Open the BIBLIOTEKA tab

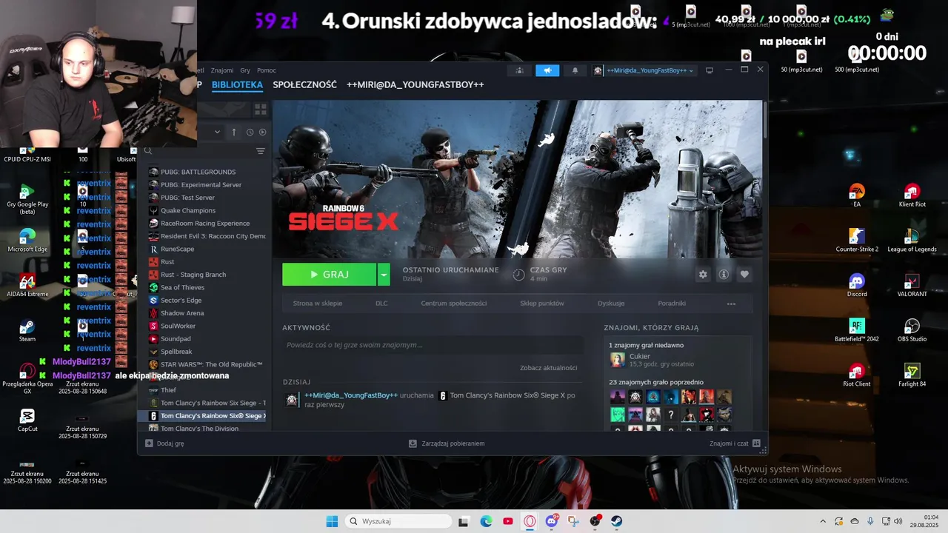click(237, 85)
